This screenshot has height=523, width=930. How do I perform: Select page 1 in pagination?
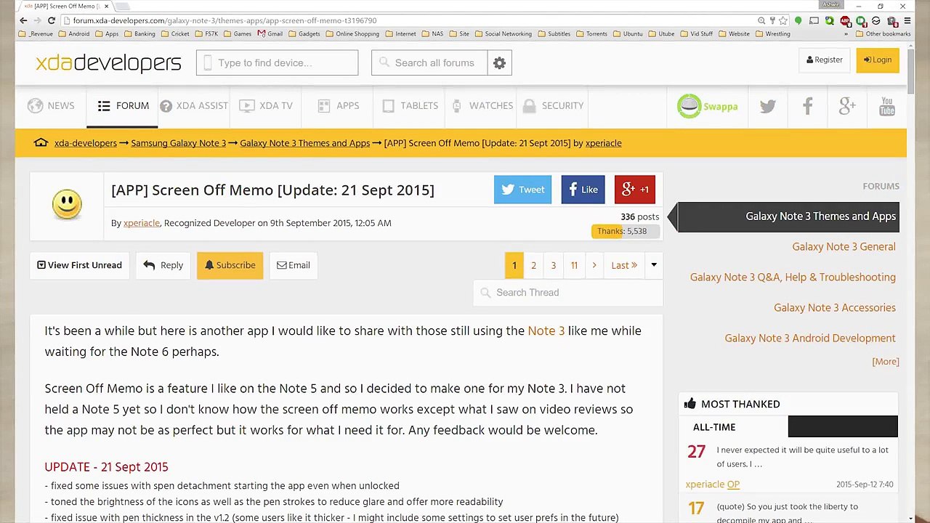[x=514, y=265]
